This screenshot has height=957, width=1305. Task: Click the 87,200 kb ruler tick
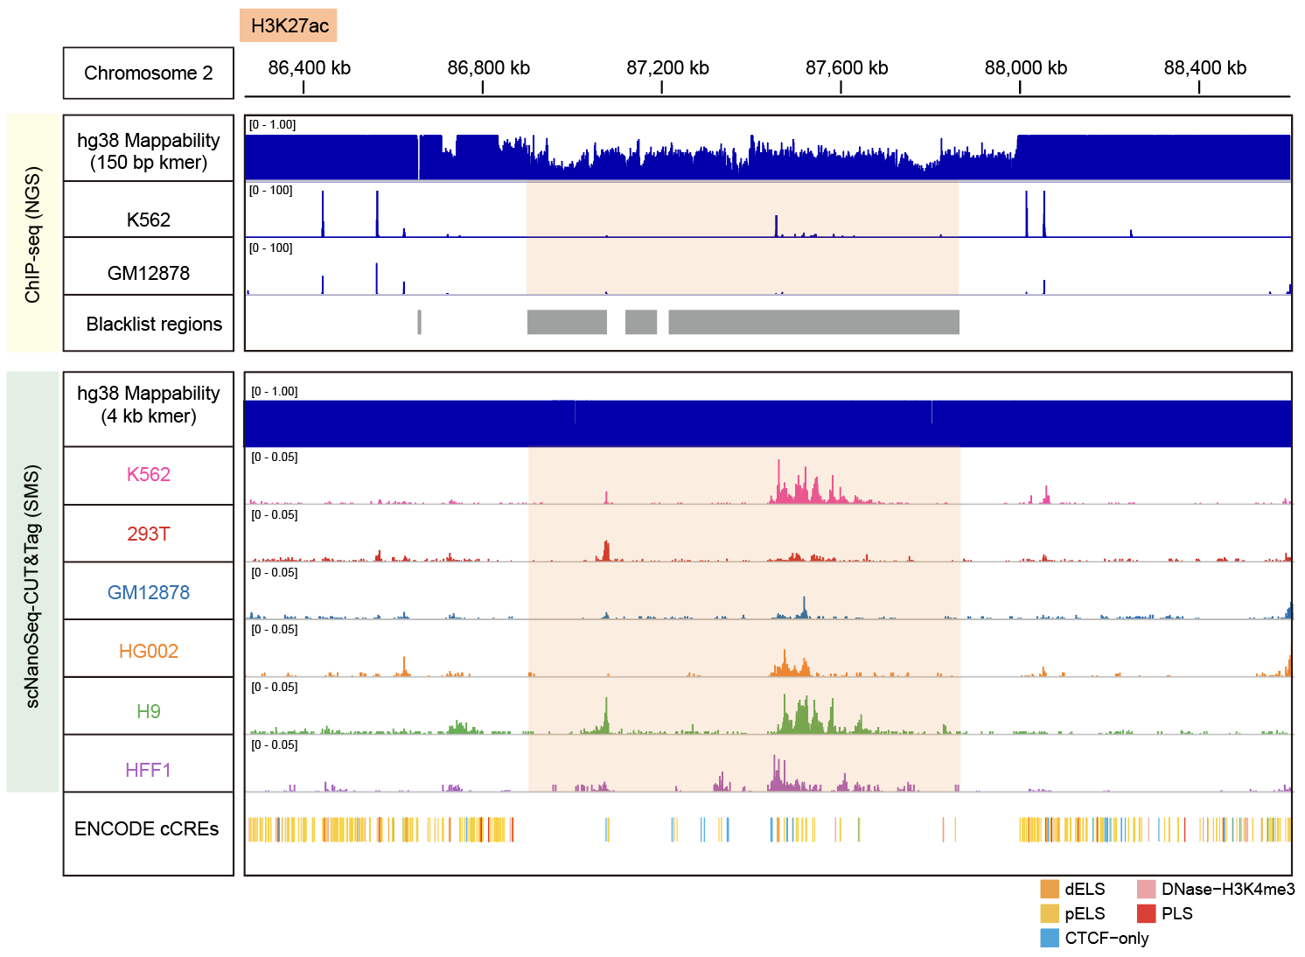662,87
